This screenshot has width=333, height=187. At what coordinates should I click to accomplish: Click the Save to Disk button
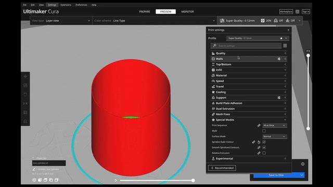276,175
